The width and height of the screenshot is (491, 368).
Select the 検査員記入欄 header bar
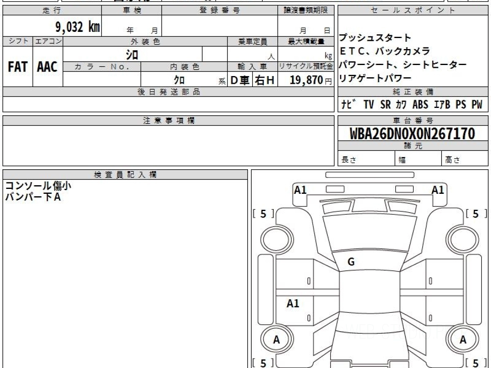point(125,174)
